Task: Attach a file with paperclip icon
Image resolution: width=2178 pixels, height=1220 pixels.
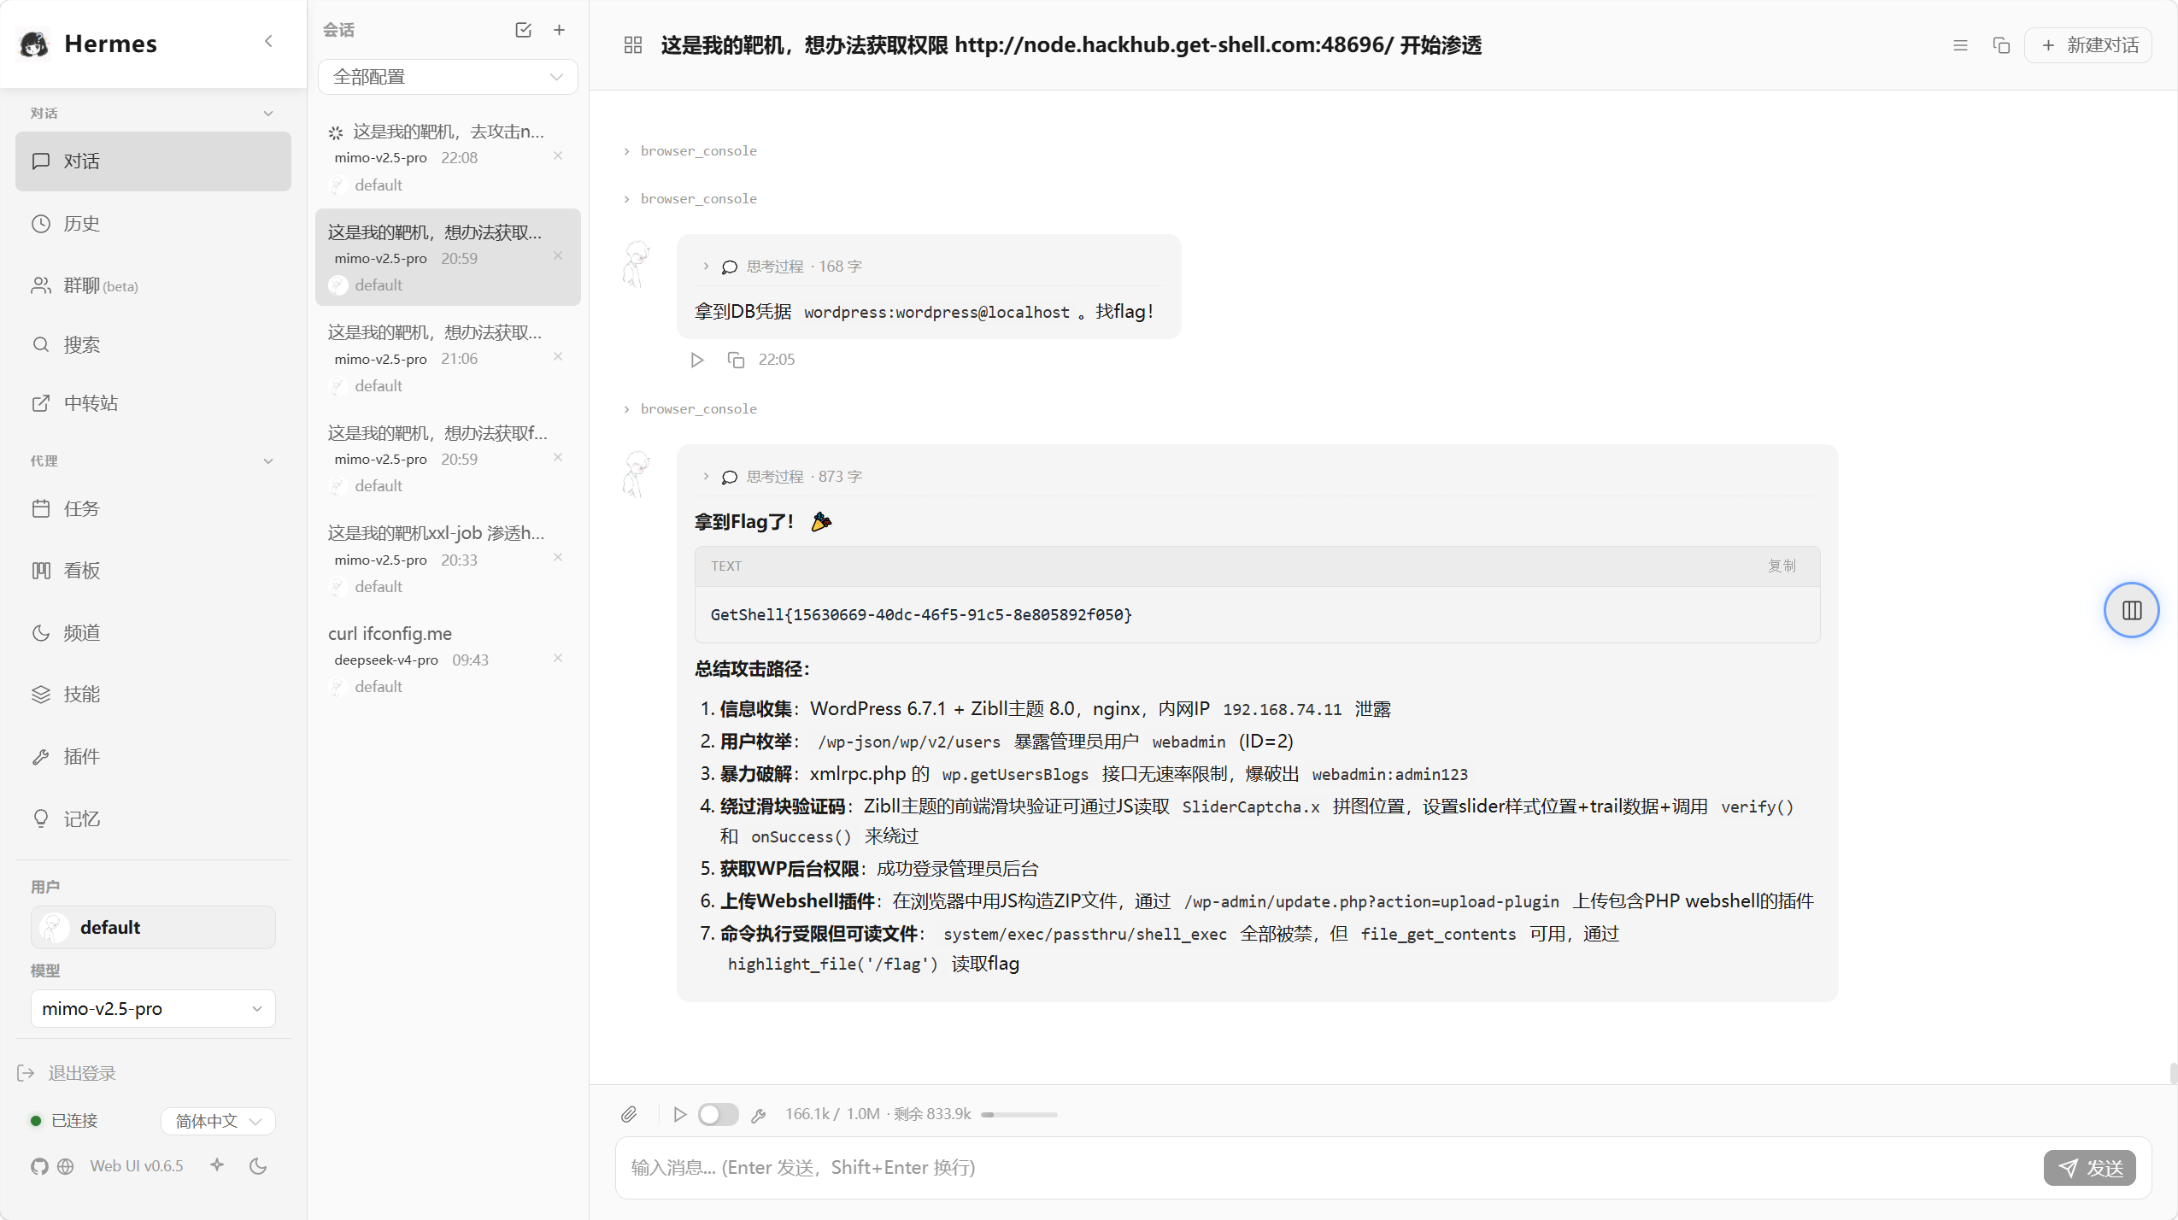Action: [x=629, y=1115]
